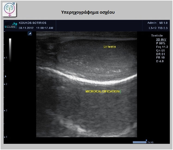
Task: Click the urology clinic logo icon
Action: pos(9,9)
